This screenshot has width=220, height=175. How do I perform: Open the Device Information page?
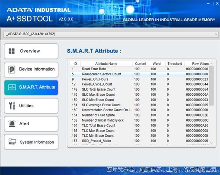pos(31,69)
